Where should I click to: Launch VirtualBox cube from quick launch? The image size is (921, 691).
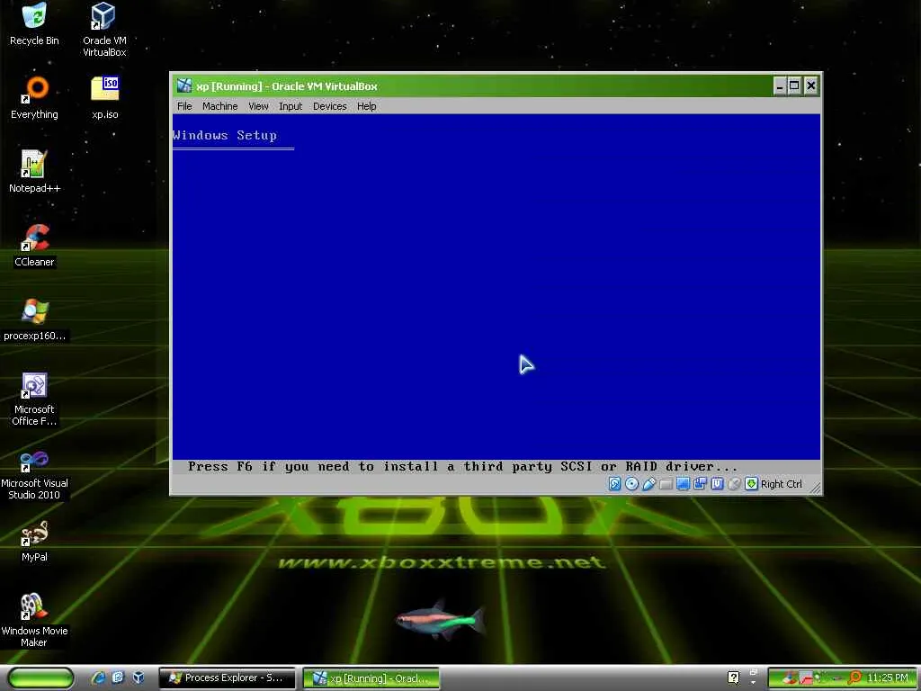point(138,677)
